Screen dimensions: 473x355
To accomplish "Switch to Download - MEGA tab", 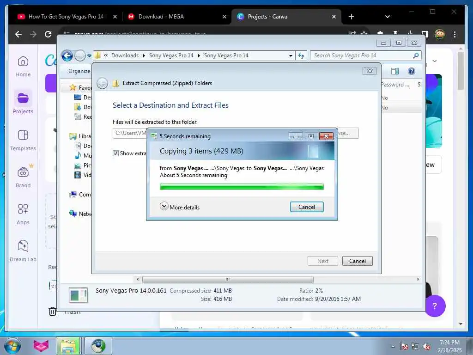I will click(x=176, y=17).
